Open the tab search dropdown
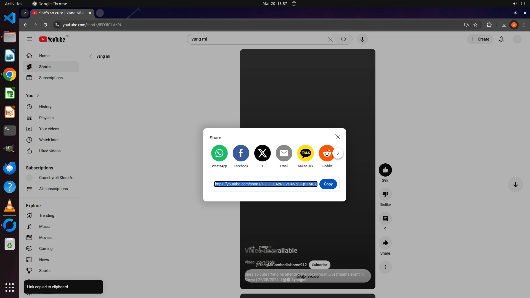530x298 pixels. (x=25, y=13)
